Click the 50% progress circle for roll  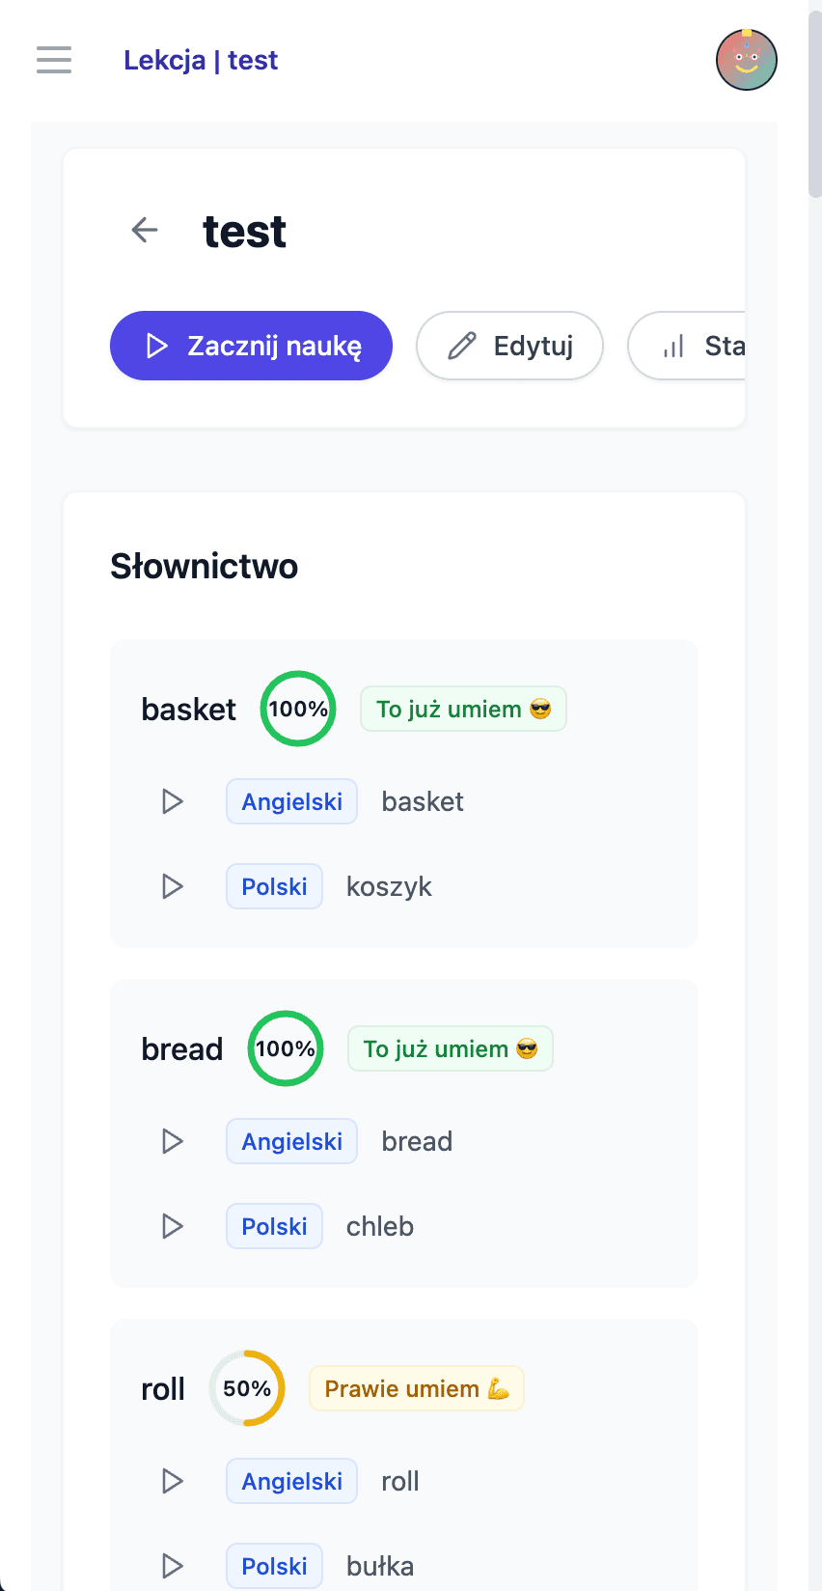pos(247,1388)
